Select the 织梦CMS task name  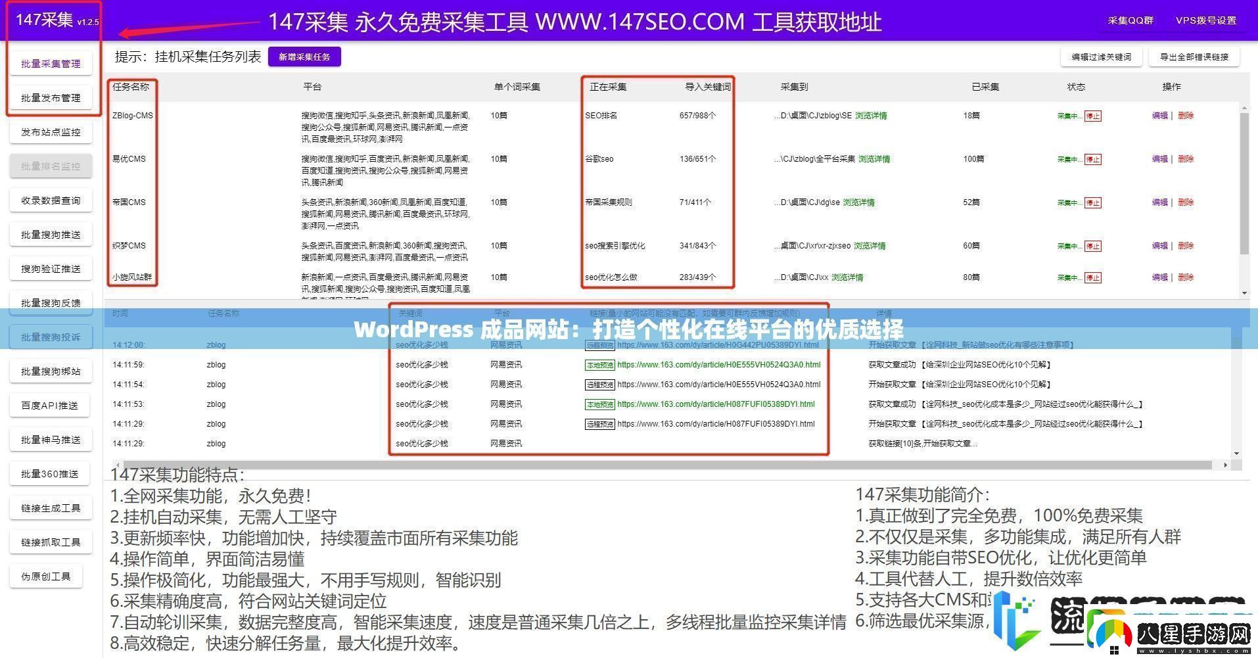click(x=129, y=246)
